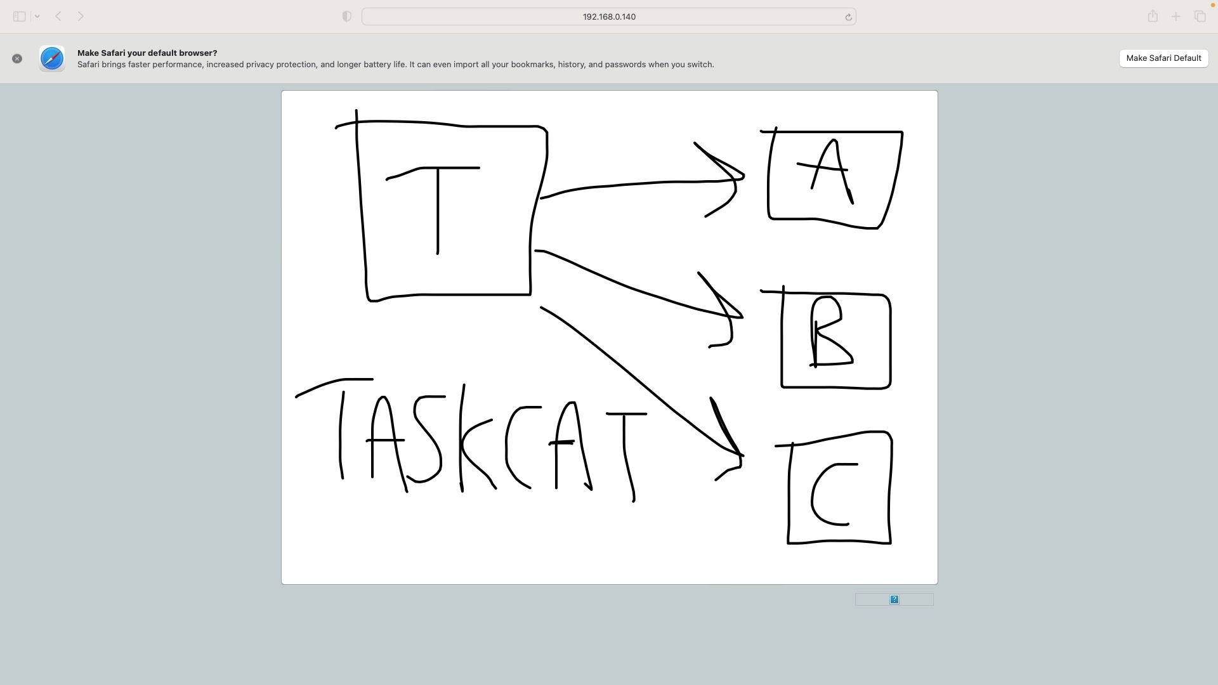The height and width of the screenshot is (685, 1218).
Task: Open the Share menu
Action: 1153,16
